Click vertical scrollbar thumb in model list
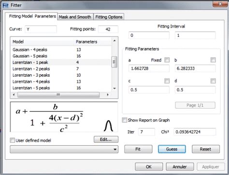 click(114, 62)
